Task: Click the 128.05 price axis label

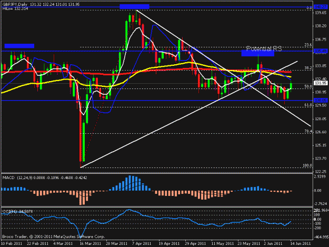Action: (321, 119)
